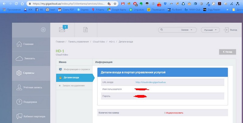The image size is (243, 123).
Task: Click the Имя пользователя label
Action: click(112, 89)
